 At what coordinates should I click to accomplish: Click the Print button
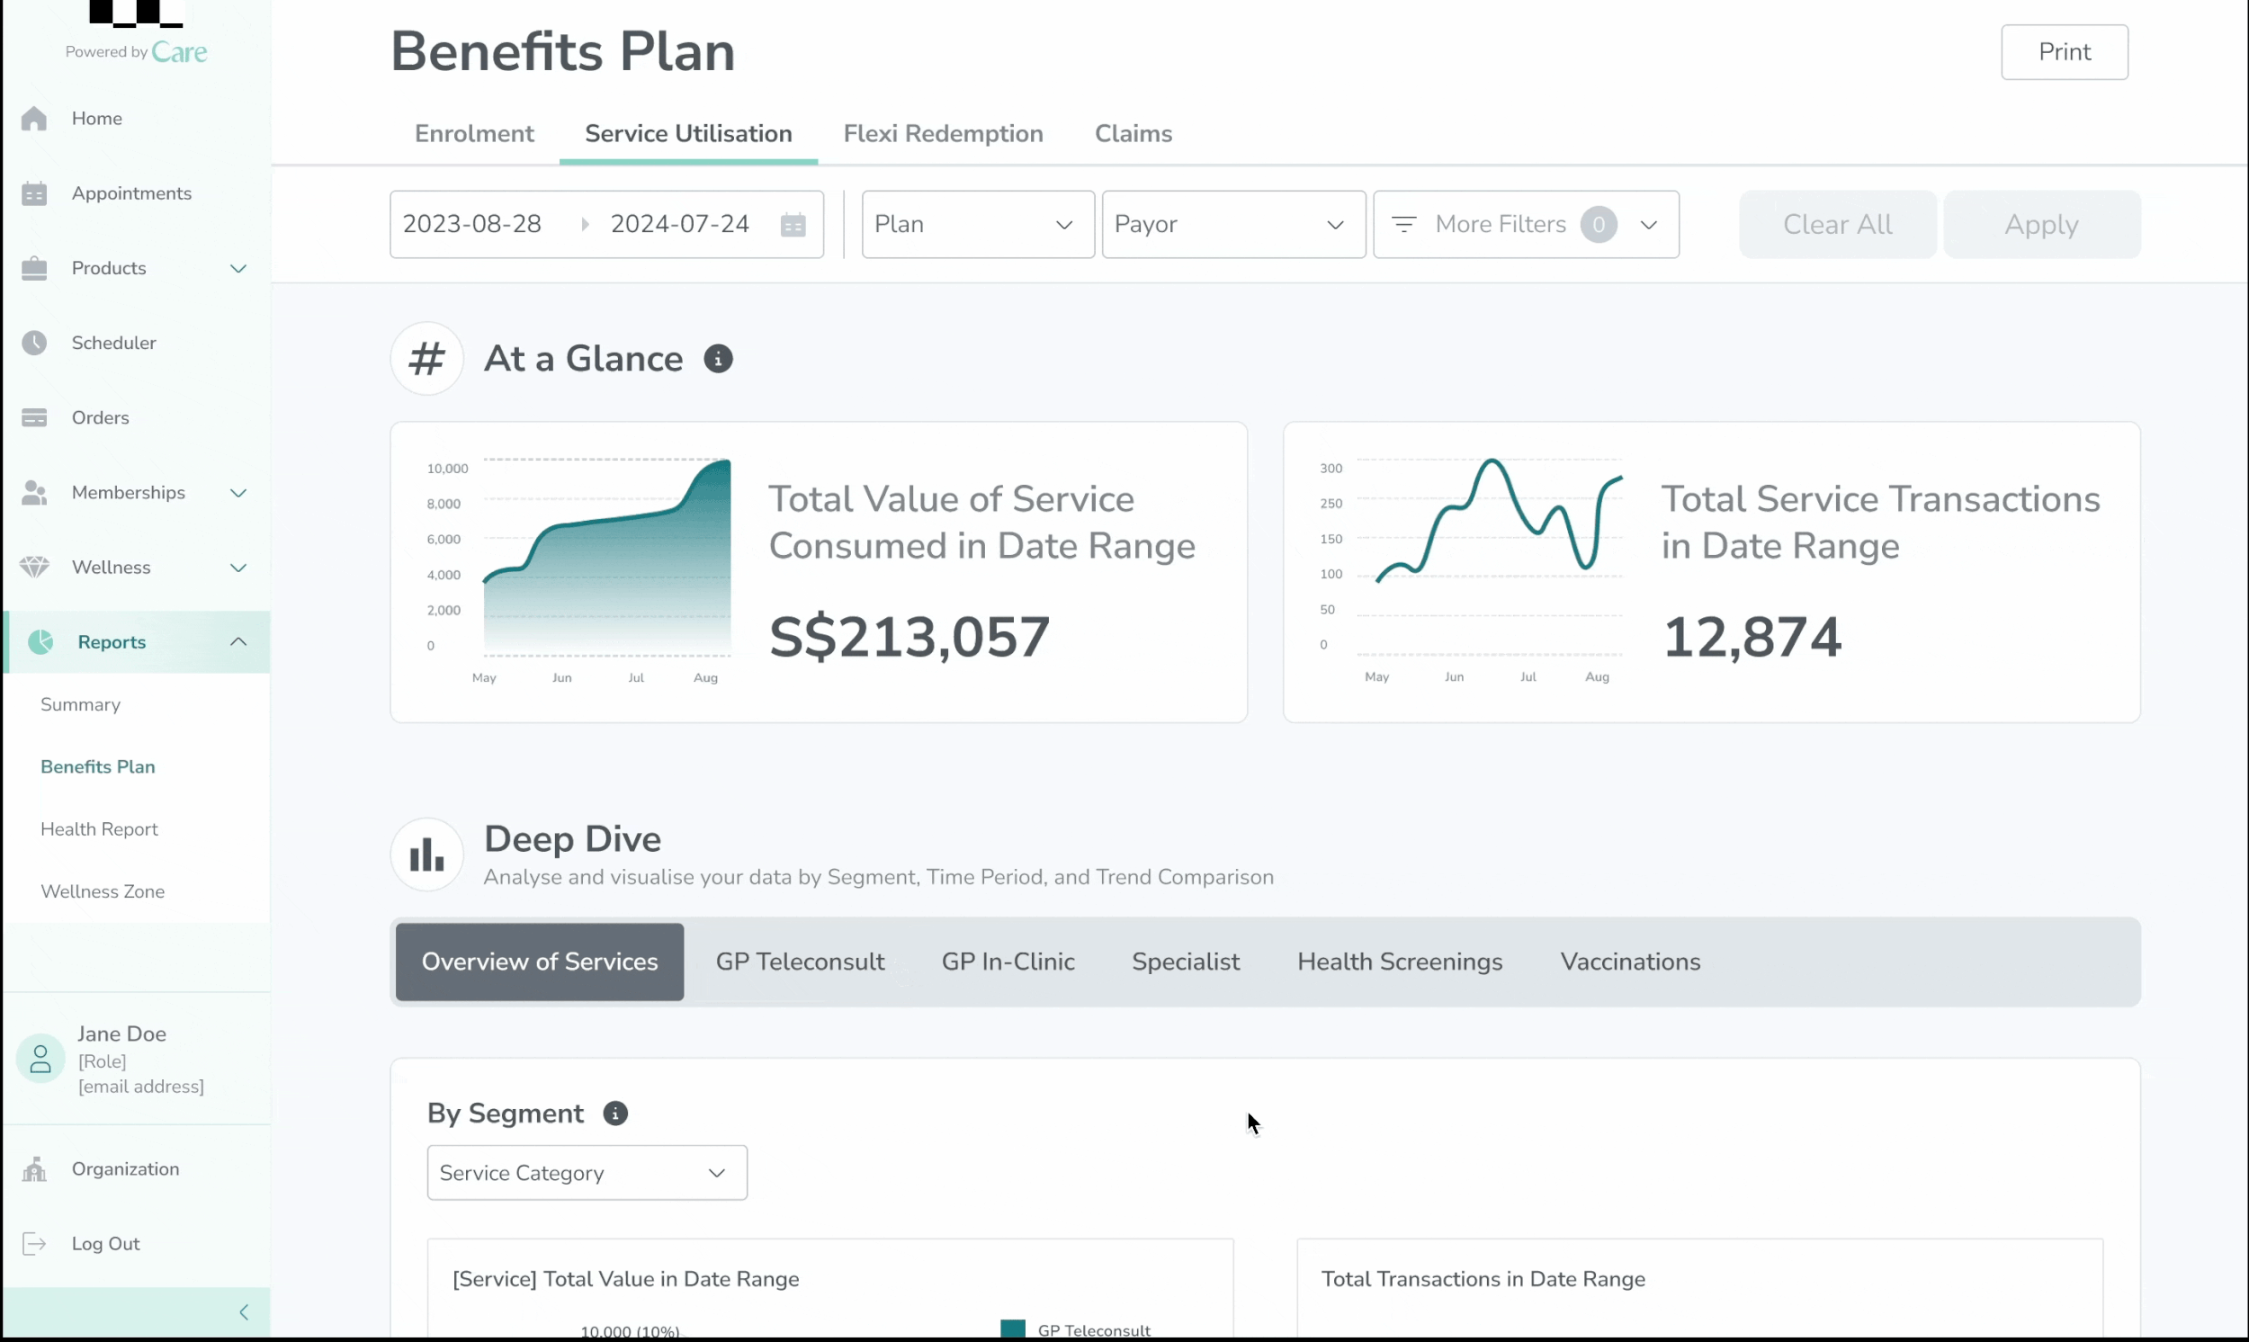pos(2064,52)
